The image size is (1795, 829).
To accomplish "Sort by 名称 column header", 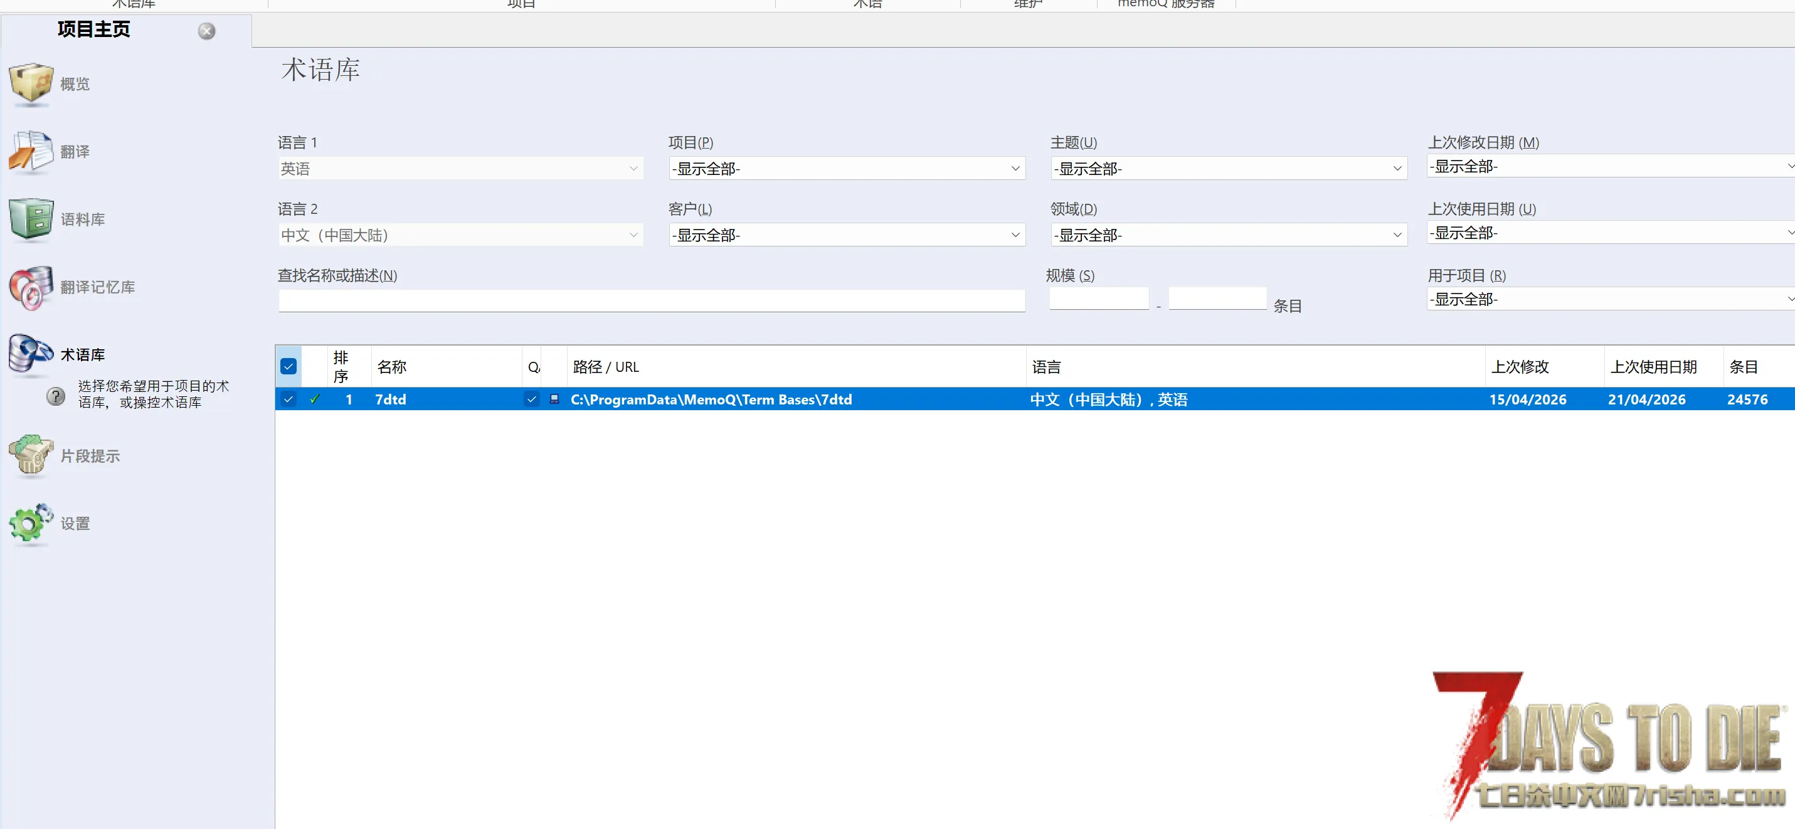I will (391, 366).
